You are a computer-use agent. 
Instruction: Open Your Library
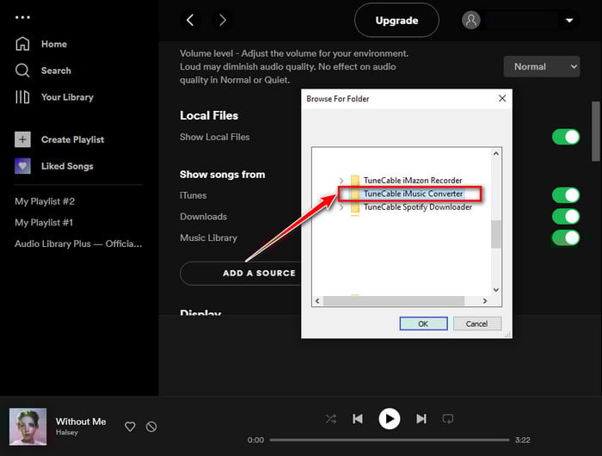[67, 97]
